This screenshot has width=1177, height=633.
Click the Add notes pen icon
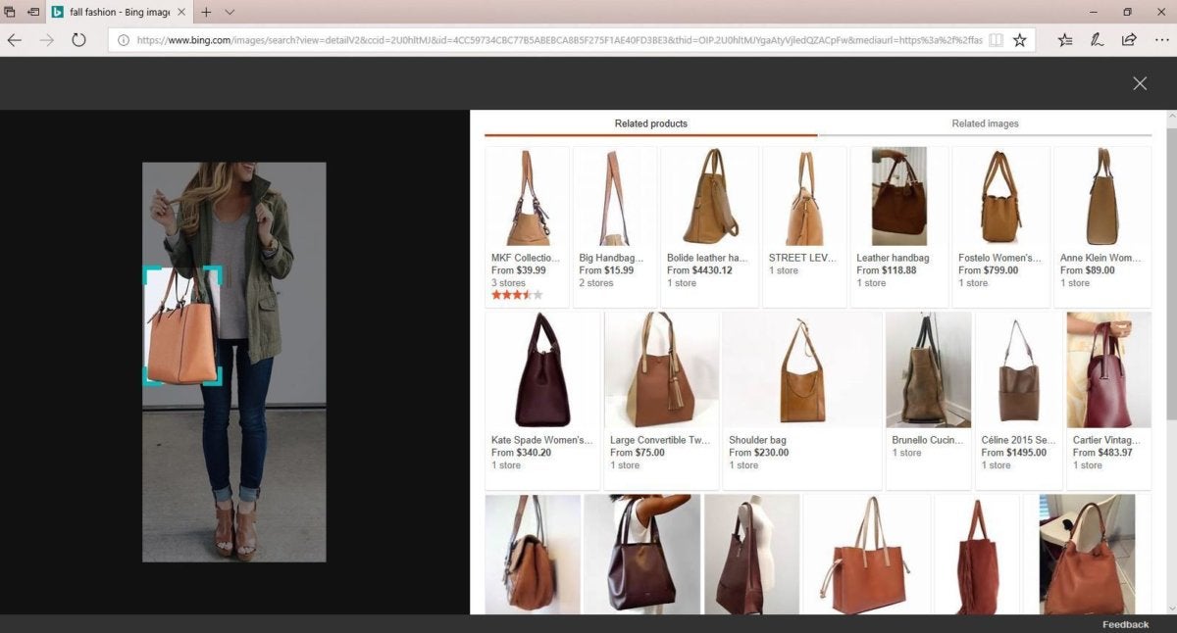pos(1098,40)
